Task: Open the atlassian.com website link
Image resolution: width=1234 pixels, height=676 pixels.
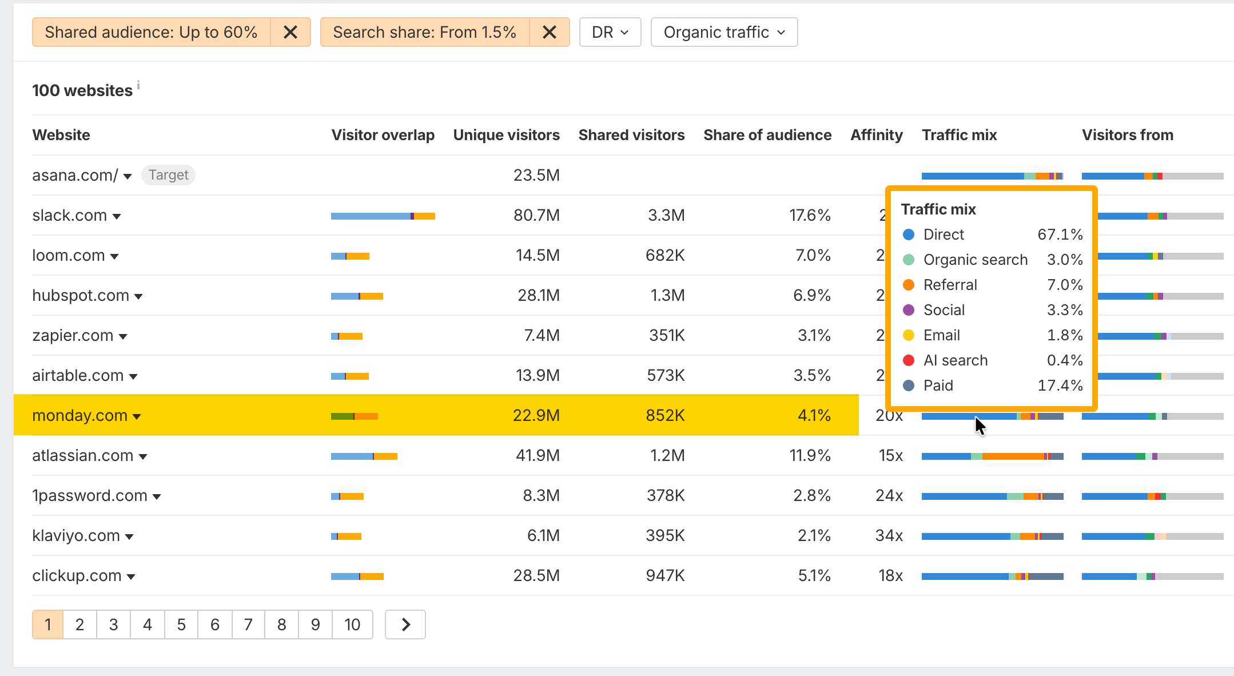Action: (x=83, y=455)
